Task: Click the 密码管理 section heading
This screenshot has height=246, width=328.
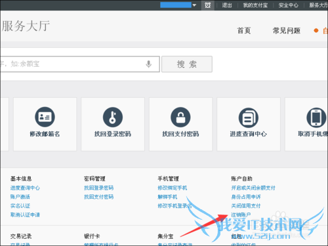Action: click(x=94, y=178)
